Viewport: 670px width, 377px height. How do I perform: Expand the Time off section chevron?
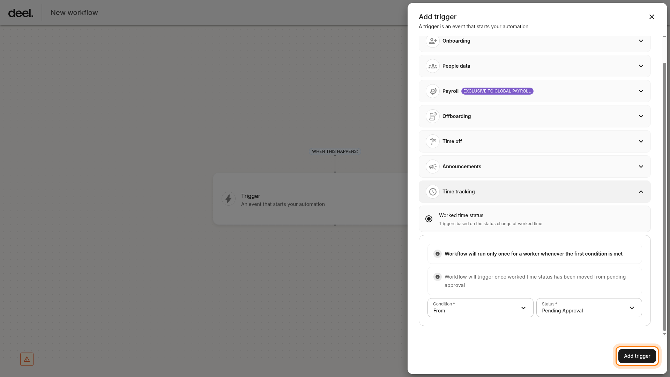(x=641, y=141)
